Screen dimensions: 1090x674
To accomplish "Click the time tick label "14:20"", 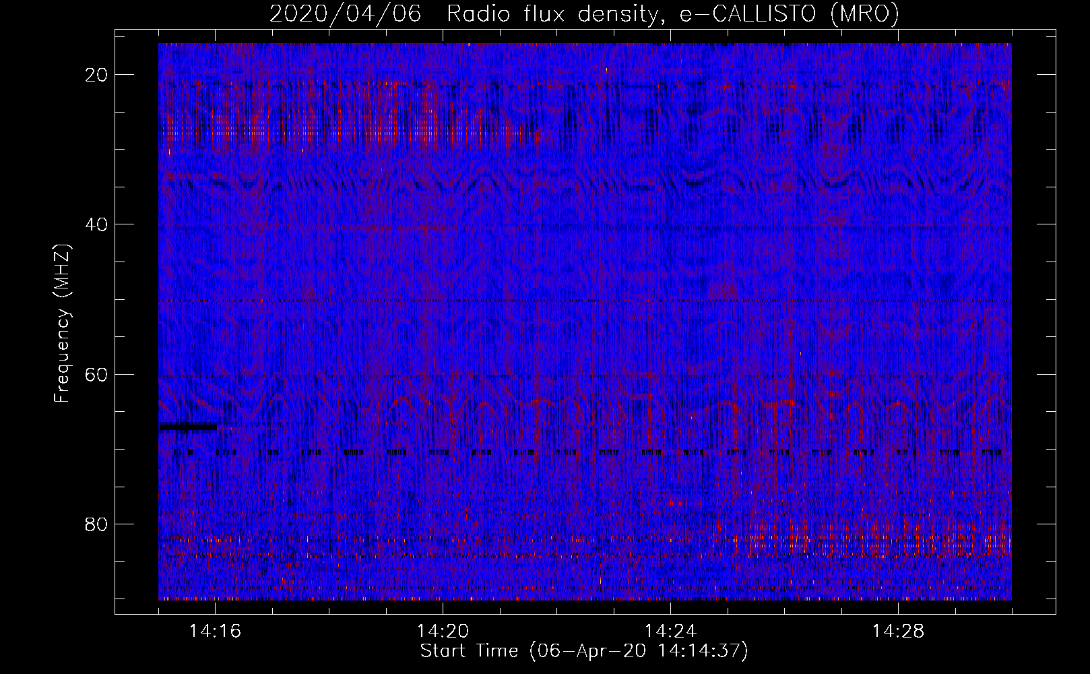I will tap(443, 632).
